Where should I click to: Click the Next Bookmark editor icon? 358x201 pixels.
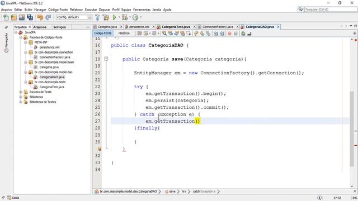202,33
